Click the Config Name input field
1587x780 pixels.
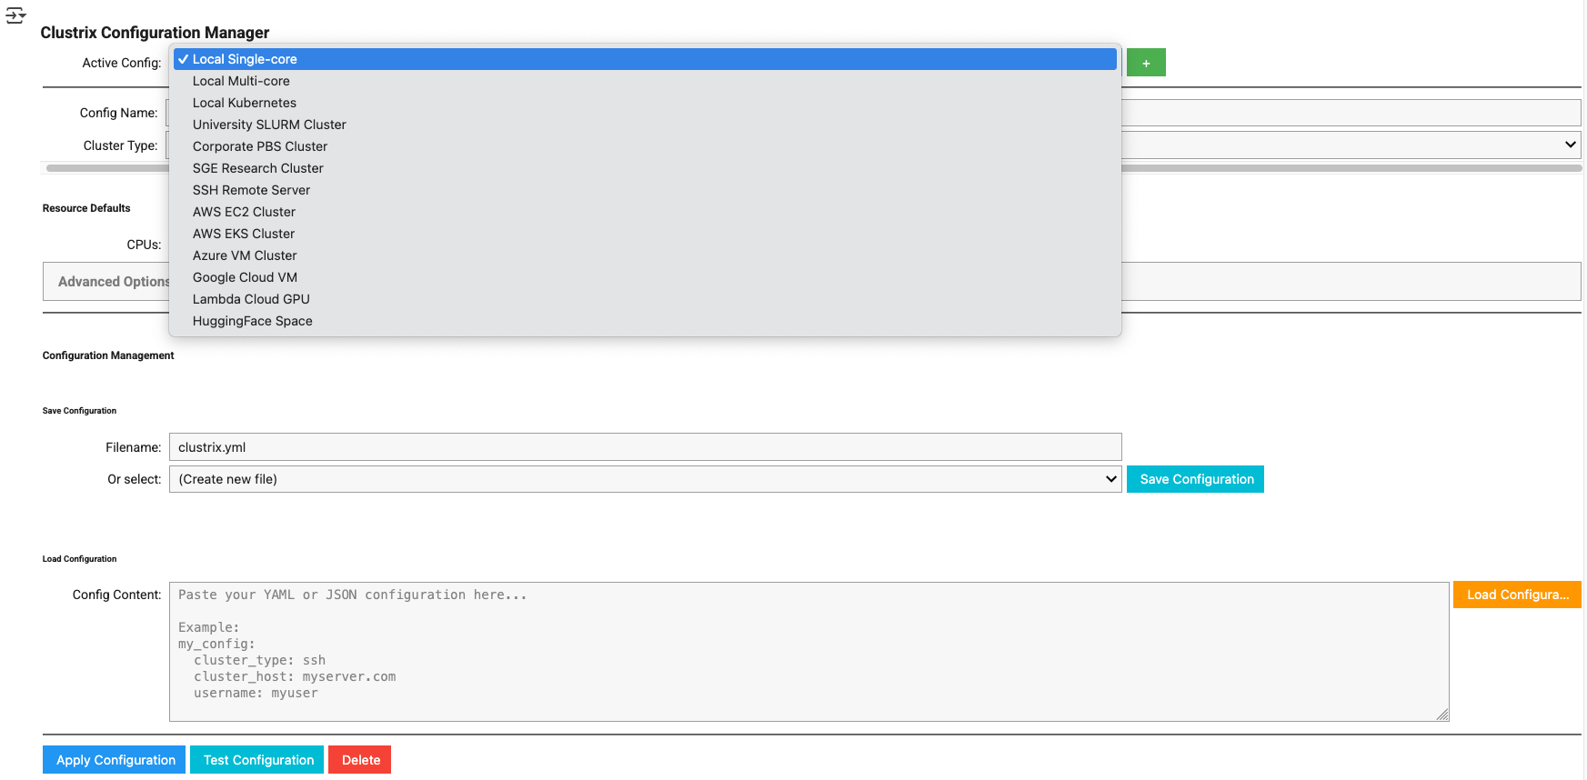tap(1351, 113)
